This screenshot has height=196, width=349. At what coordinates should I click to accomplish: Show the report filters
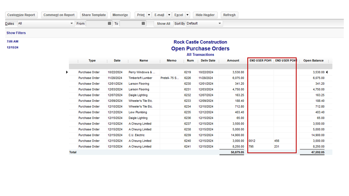click(16, 33)
